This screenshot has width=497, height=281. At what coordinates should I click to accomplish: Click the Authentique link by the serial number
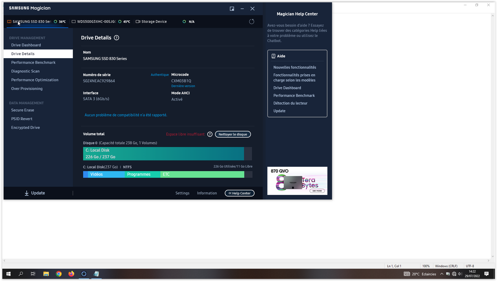point(160,75)
